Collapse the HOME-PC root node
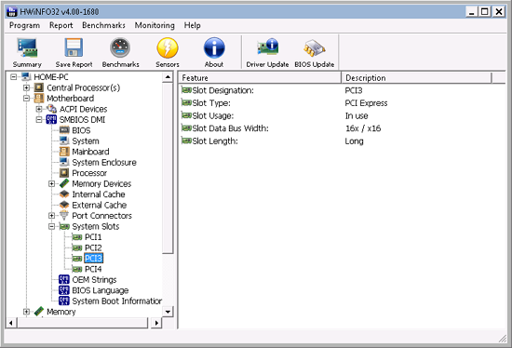The width and height of the screenshot is (512, 348). tap(13, 77)
